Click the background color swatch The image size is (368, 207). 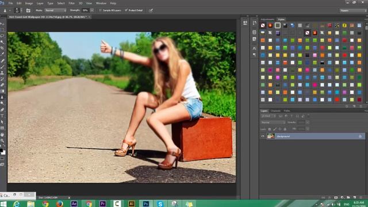coord(3,152)
